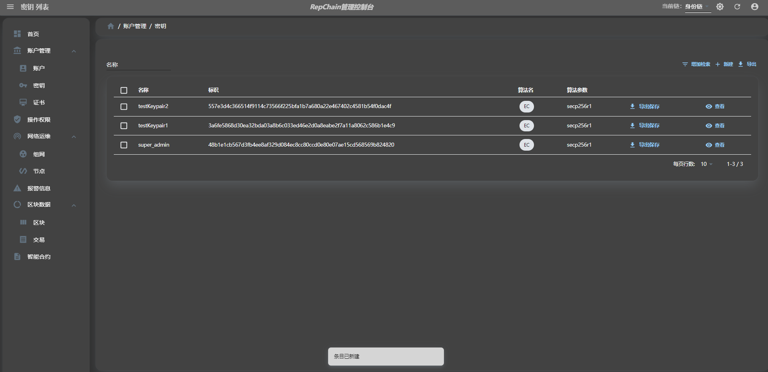Click the 证书 certificate icon in sidebar
This screenshot has height=372, width=768.
pyautogui.click(x=23, y=102)
